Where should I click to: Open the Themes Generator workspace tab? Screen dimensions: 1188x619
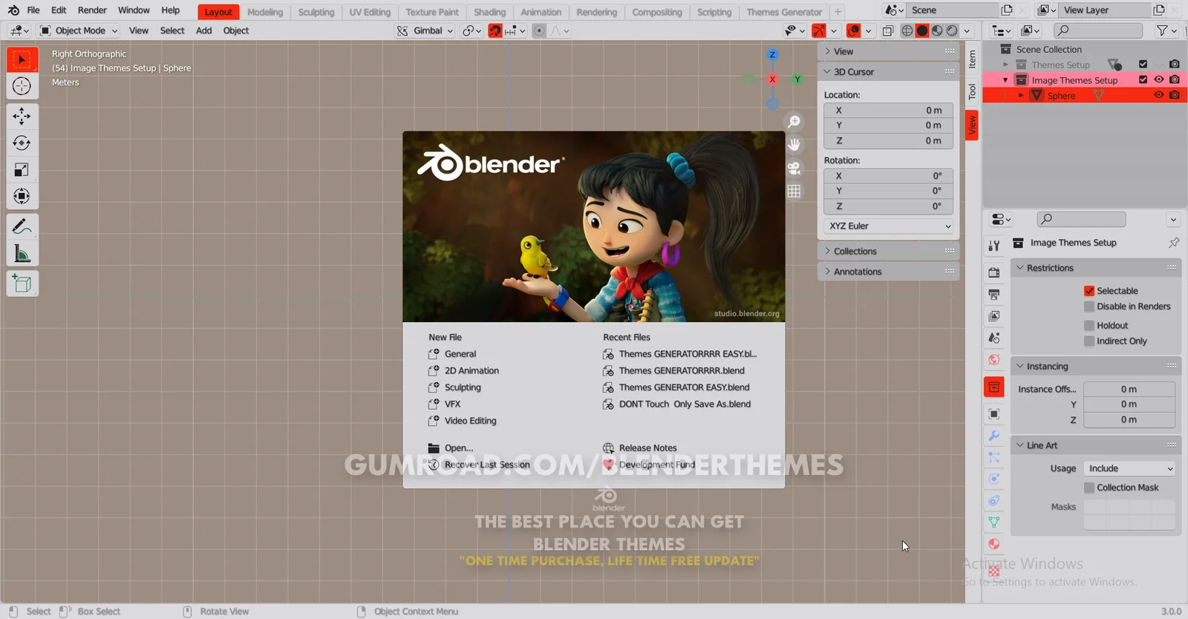784,12
